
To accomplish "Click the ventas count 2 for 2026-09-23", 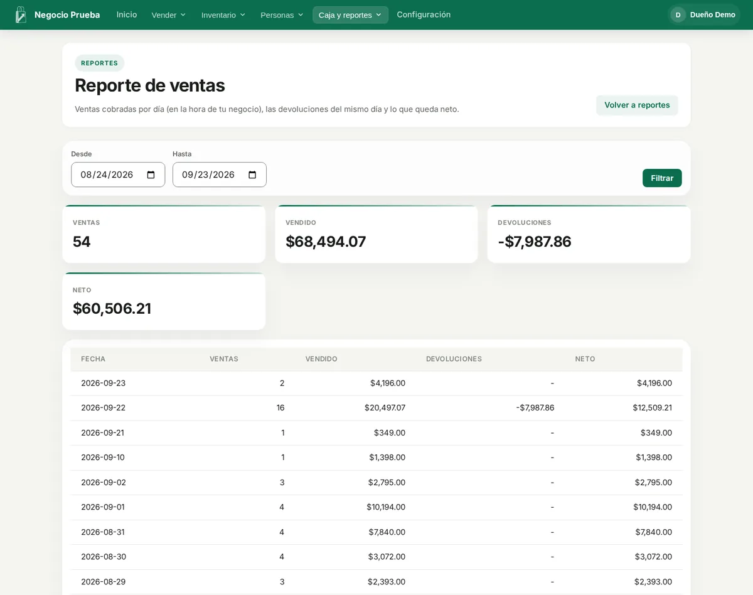I will click(282, 383).
